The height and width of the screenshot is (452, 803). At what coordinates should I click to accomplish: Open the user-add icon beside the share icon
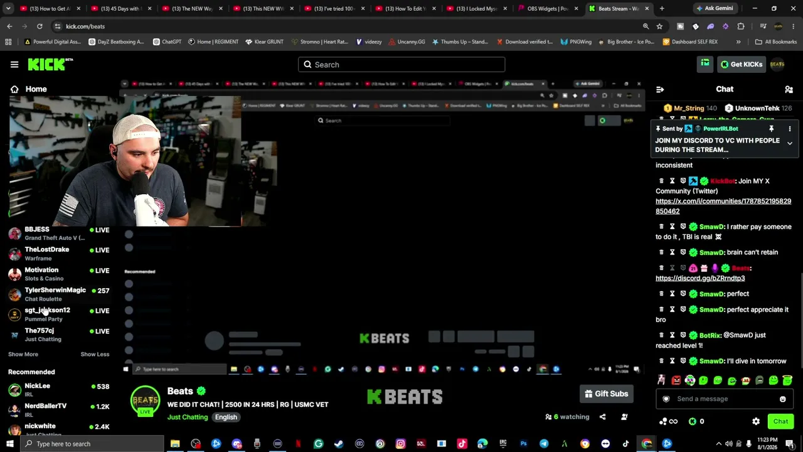624,417
